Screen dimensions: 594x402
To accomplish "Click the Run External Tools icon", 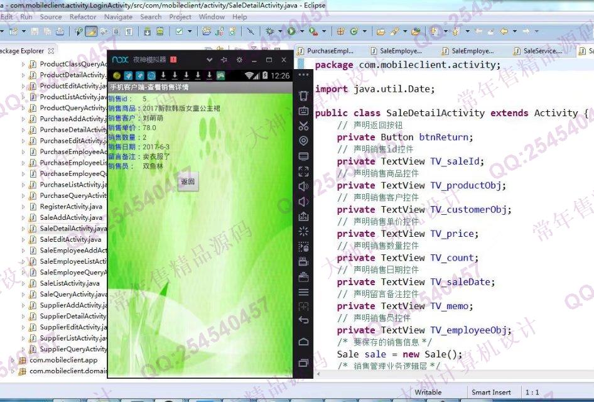I will pos(313,31).
